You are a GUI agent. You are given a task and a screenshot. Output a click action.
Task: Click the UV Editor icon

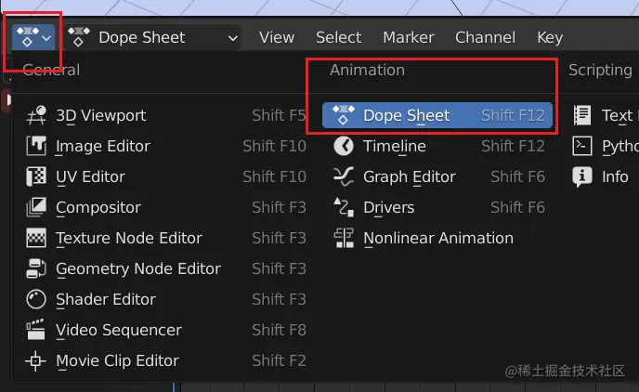[37, 177]
